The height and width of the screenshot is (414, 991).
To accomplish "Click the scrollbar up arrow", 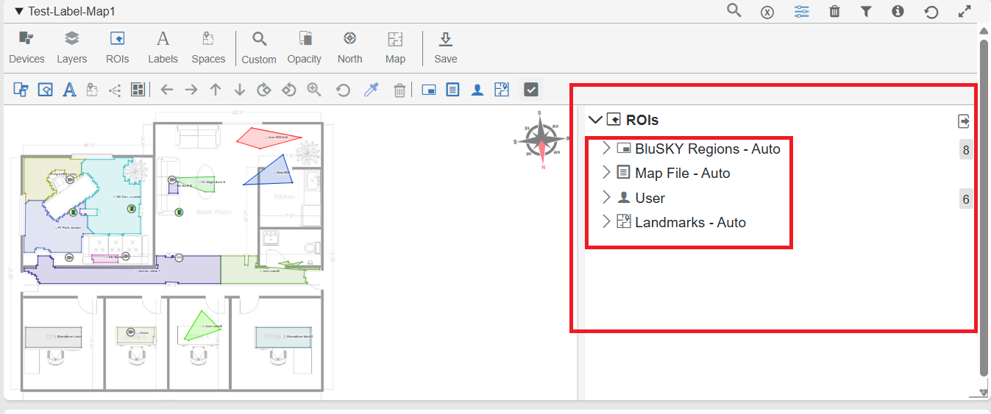I will tap(984, 30).
